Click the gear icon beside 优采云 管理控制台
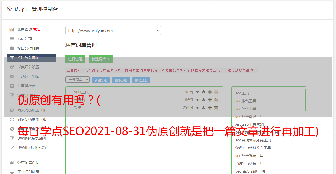 click(x=9, y=9)
